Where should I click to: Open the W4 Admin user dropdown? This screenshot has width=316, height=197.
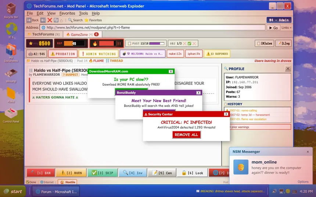point(279,20)
